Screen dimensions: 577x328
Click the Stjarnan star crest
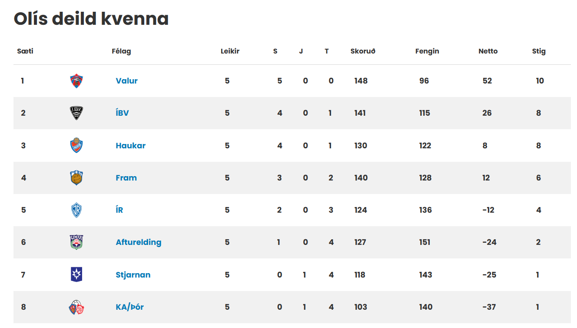tap(76, 274)
